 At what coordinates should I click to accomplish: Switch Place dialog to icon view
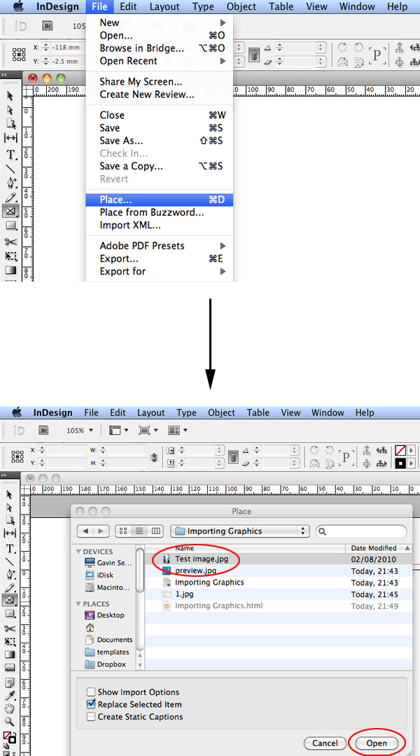pos(123,531)
